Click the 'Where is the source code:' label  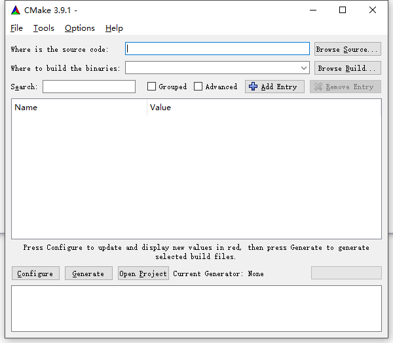[60, 49]
